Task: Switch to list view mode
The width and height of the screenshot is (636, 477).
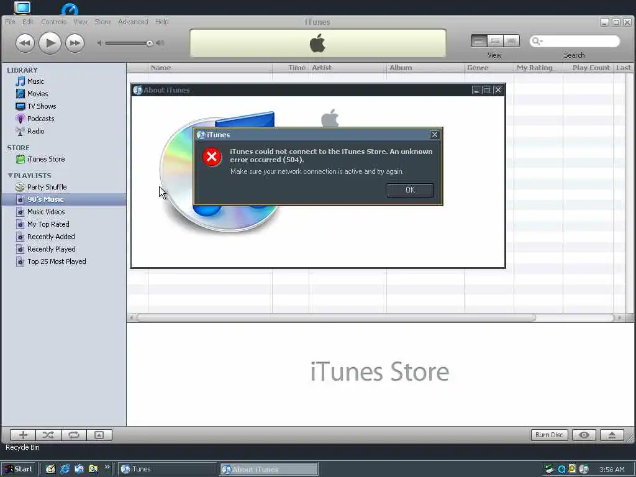Action: point(479,41)
